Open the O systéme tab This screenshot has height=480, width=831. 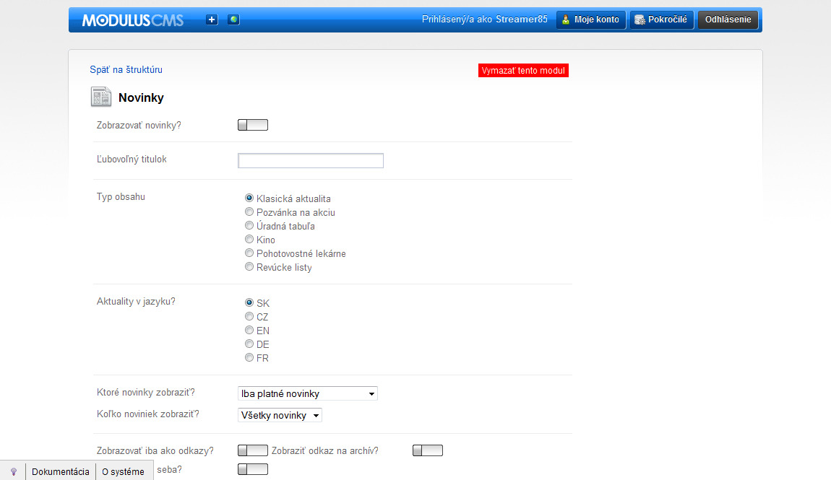pyautogui.click(x=123, y=471)
